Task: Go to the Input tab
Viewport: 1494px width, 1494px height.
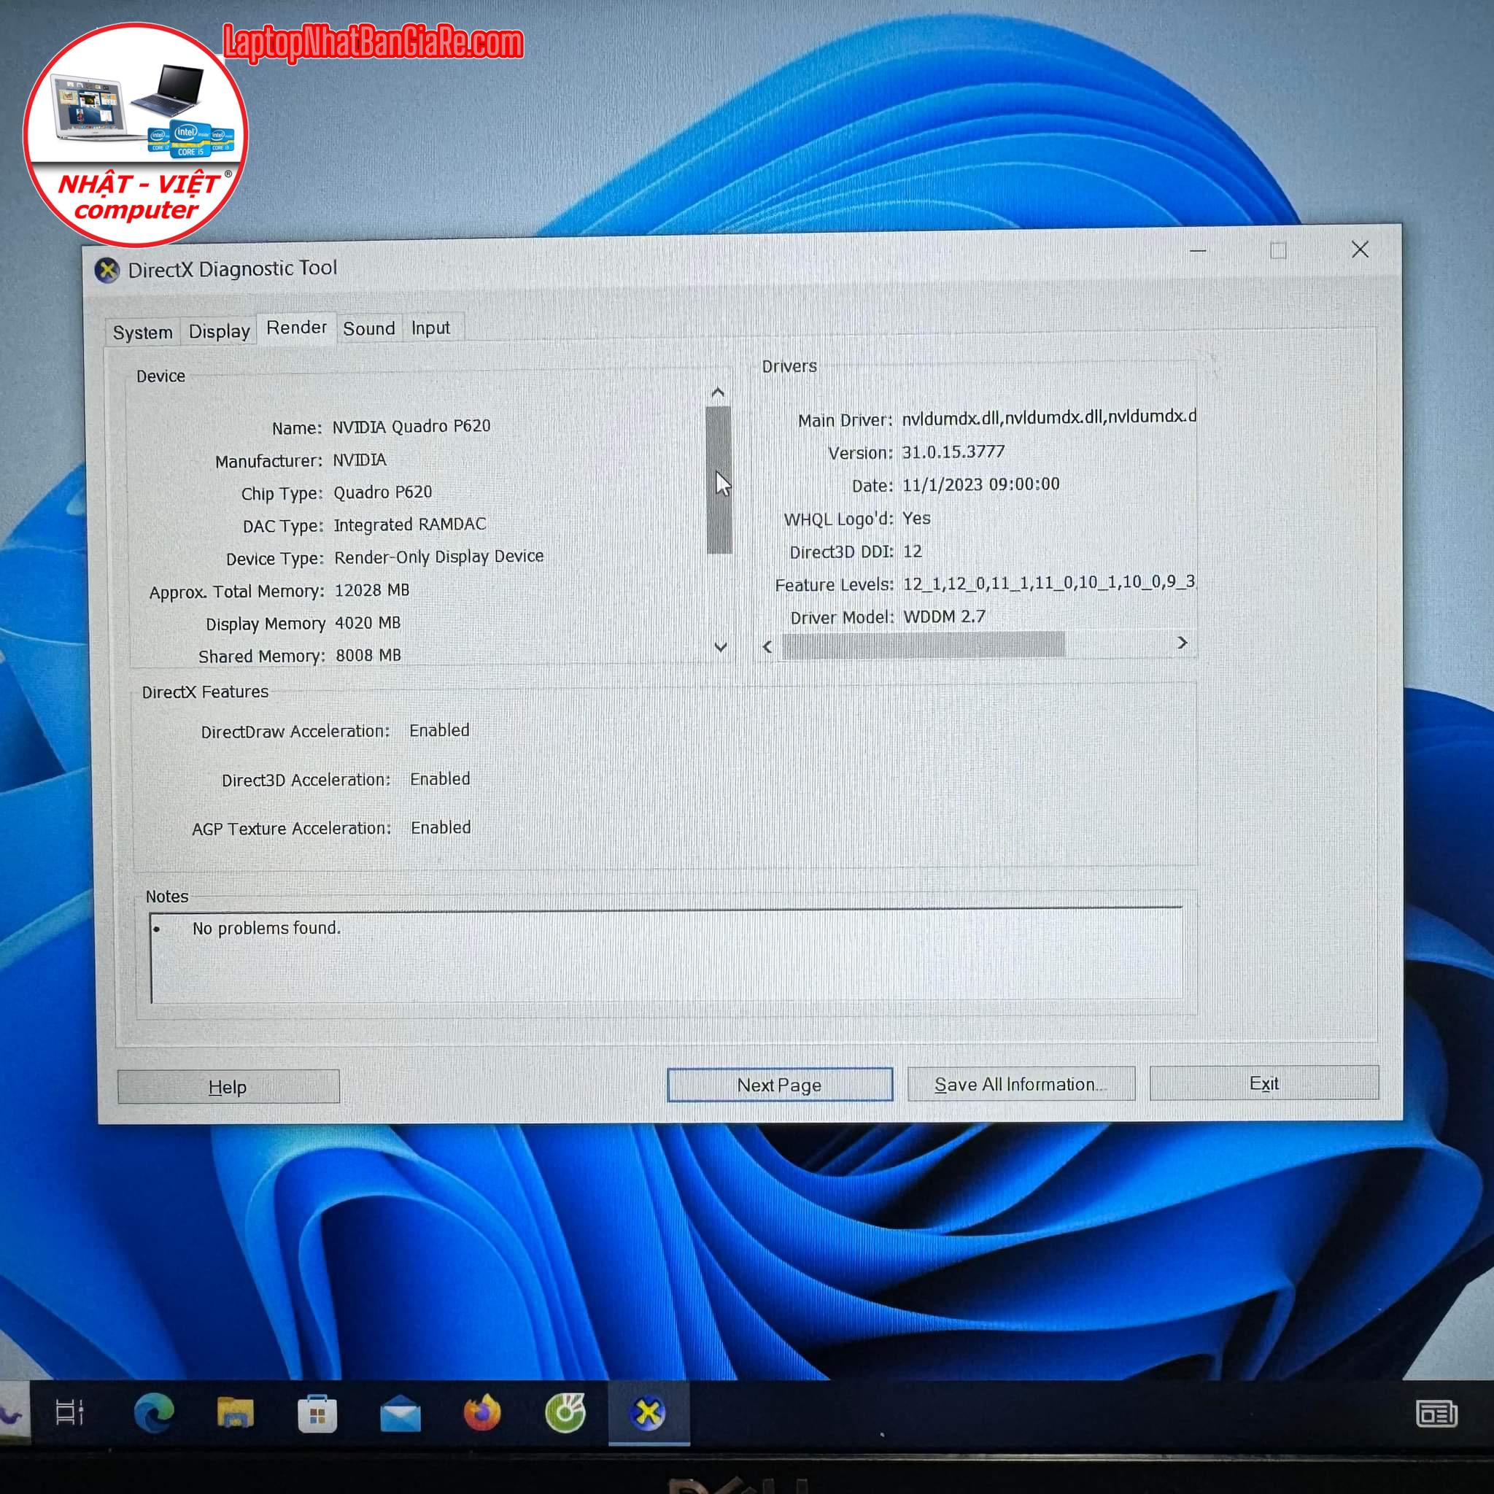Action: 430,328
